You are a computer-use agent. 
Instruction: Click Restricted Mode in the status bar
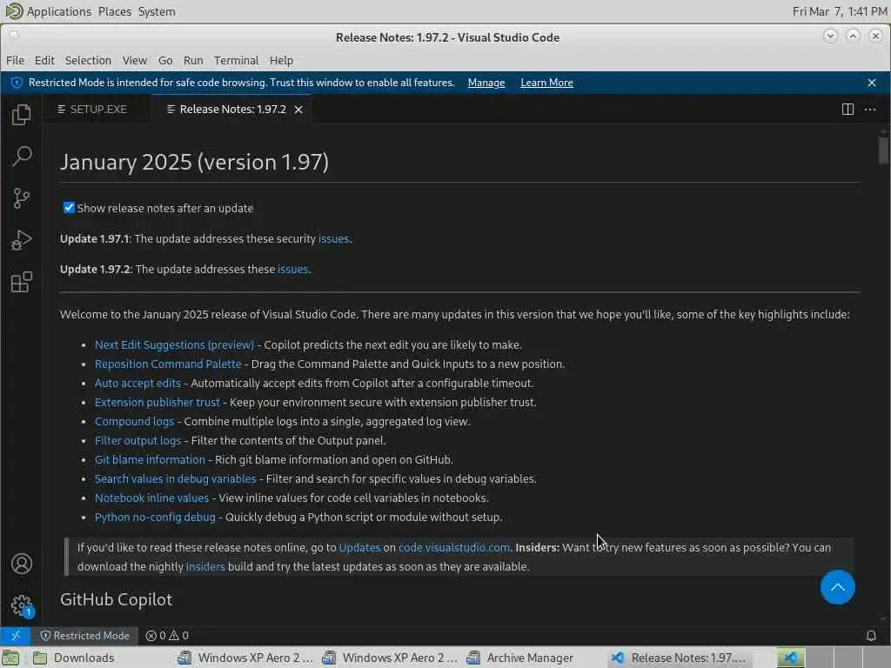(84, 636)
